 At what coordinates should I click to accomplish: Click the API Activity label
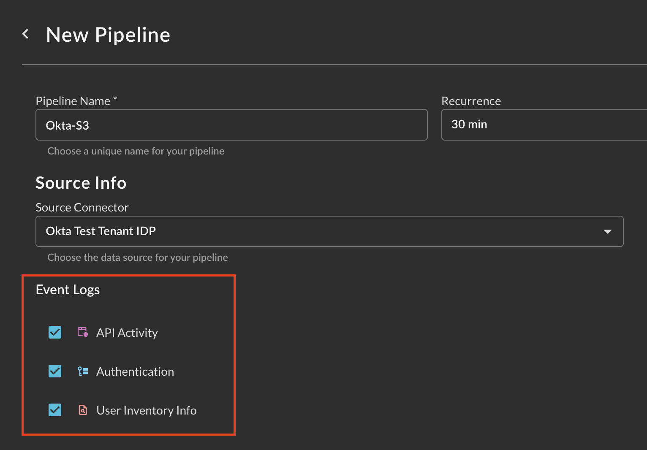127,333
